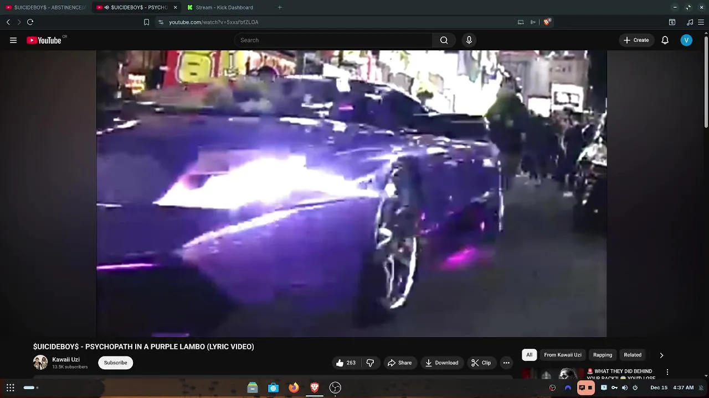
Task: Open the Brave playlist music note icon
Action: [x=690, y=22]
